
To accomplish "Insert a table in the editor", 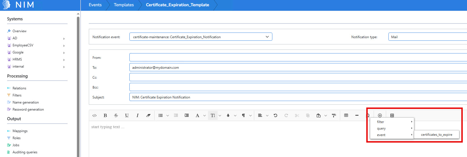I will point(346,115).
